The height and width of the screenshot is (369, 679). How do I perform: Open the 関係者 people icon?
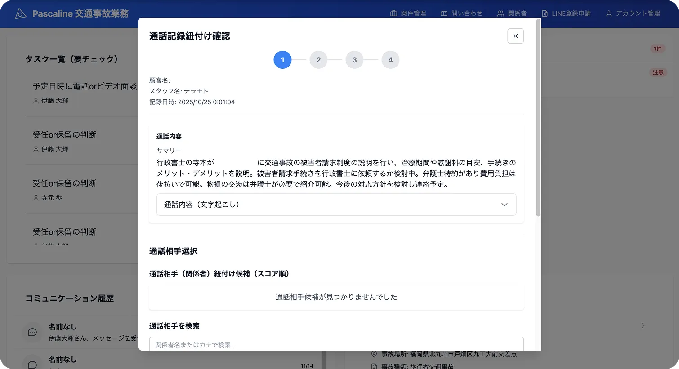(x=500, y=13)
